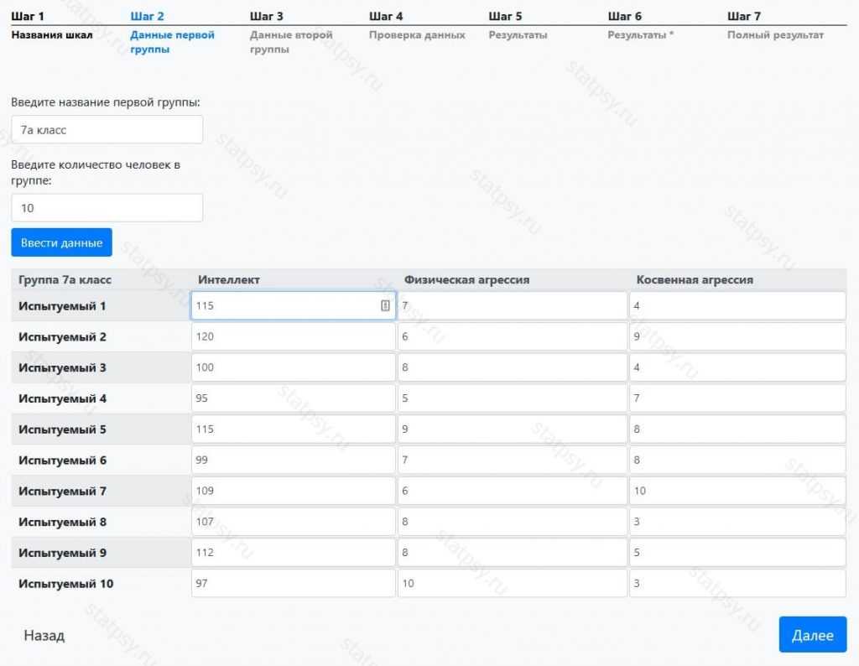Click Косвенная агрессия field for Испытуемый 7
The height and width of the screenshot is (666, 859).
737,491
